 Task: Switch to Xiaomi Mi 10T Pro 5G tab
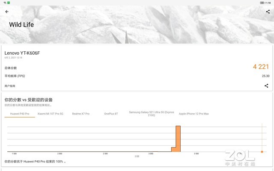(51, 114)
